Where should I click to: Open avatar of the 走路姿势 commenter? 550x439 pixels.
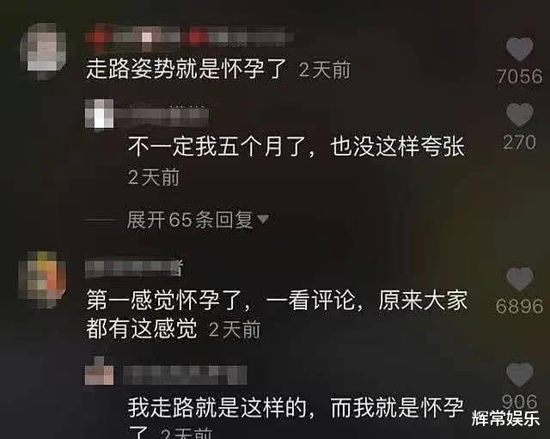pos(44,52)
